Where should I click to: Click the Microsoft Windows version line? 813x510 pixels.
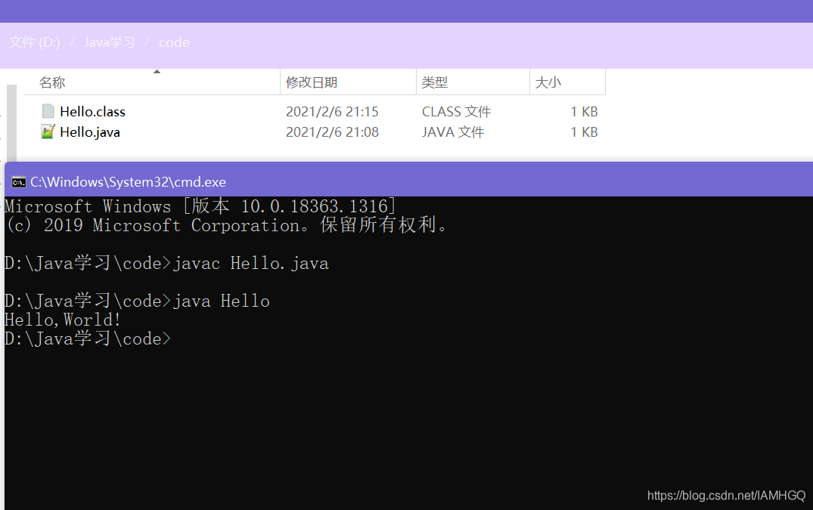pyautogui.click(x=200, y=206)
